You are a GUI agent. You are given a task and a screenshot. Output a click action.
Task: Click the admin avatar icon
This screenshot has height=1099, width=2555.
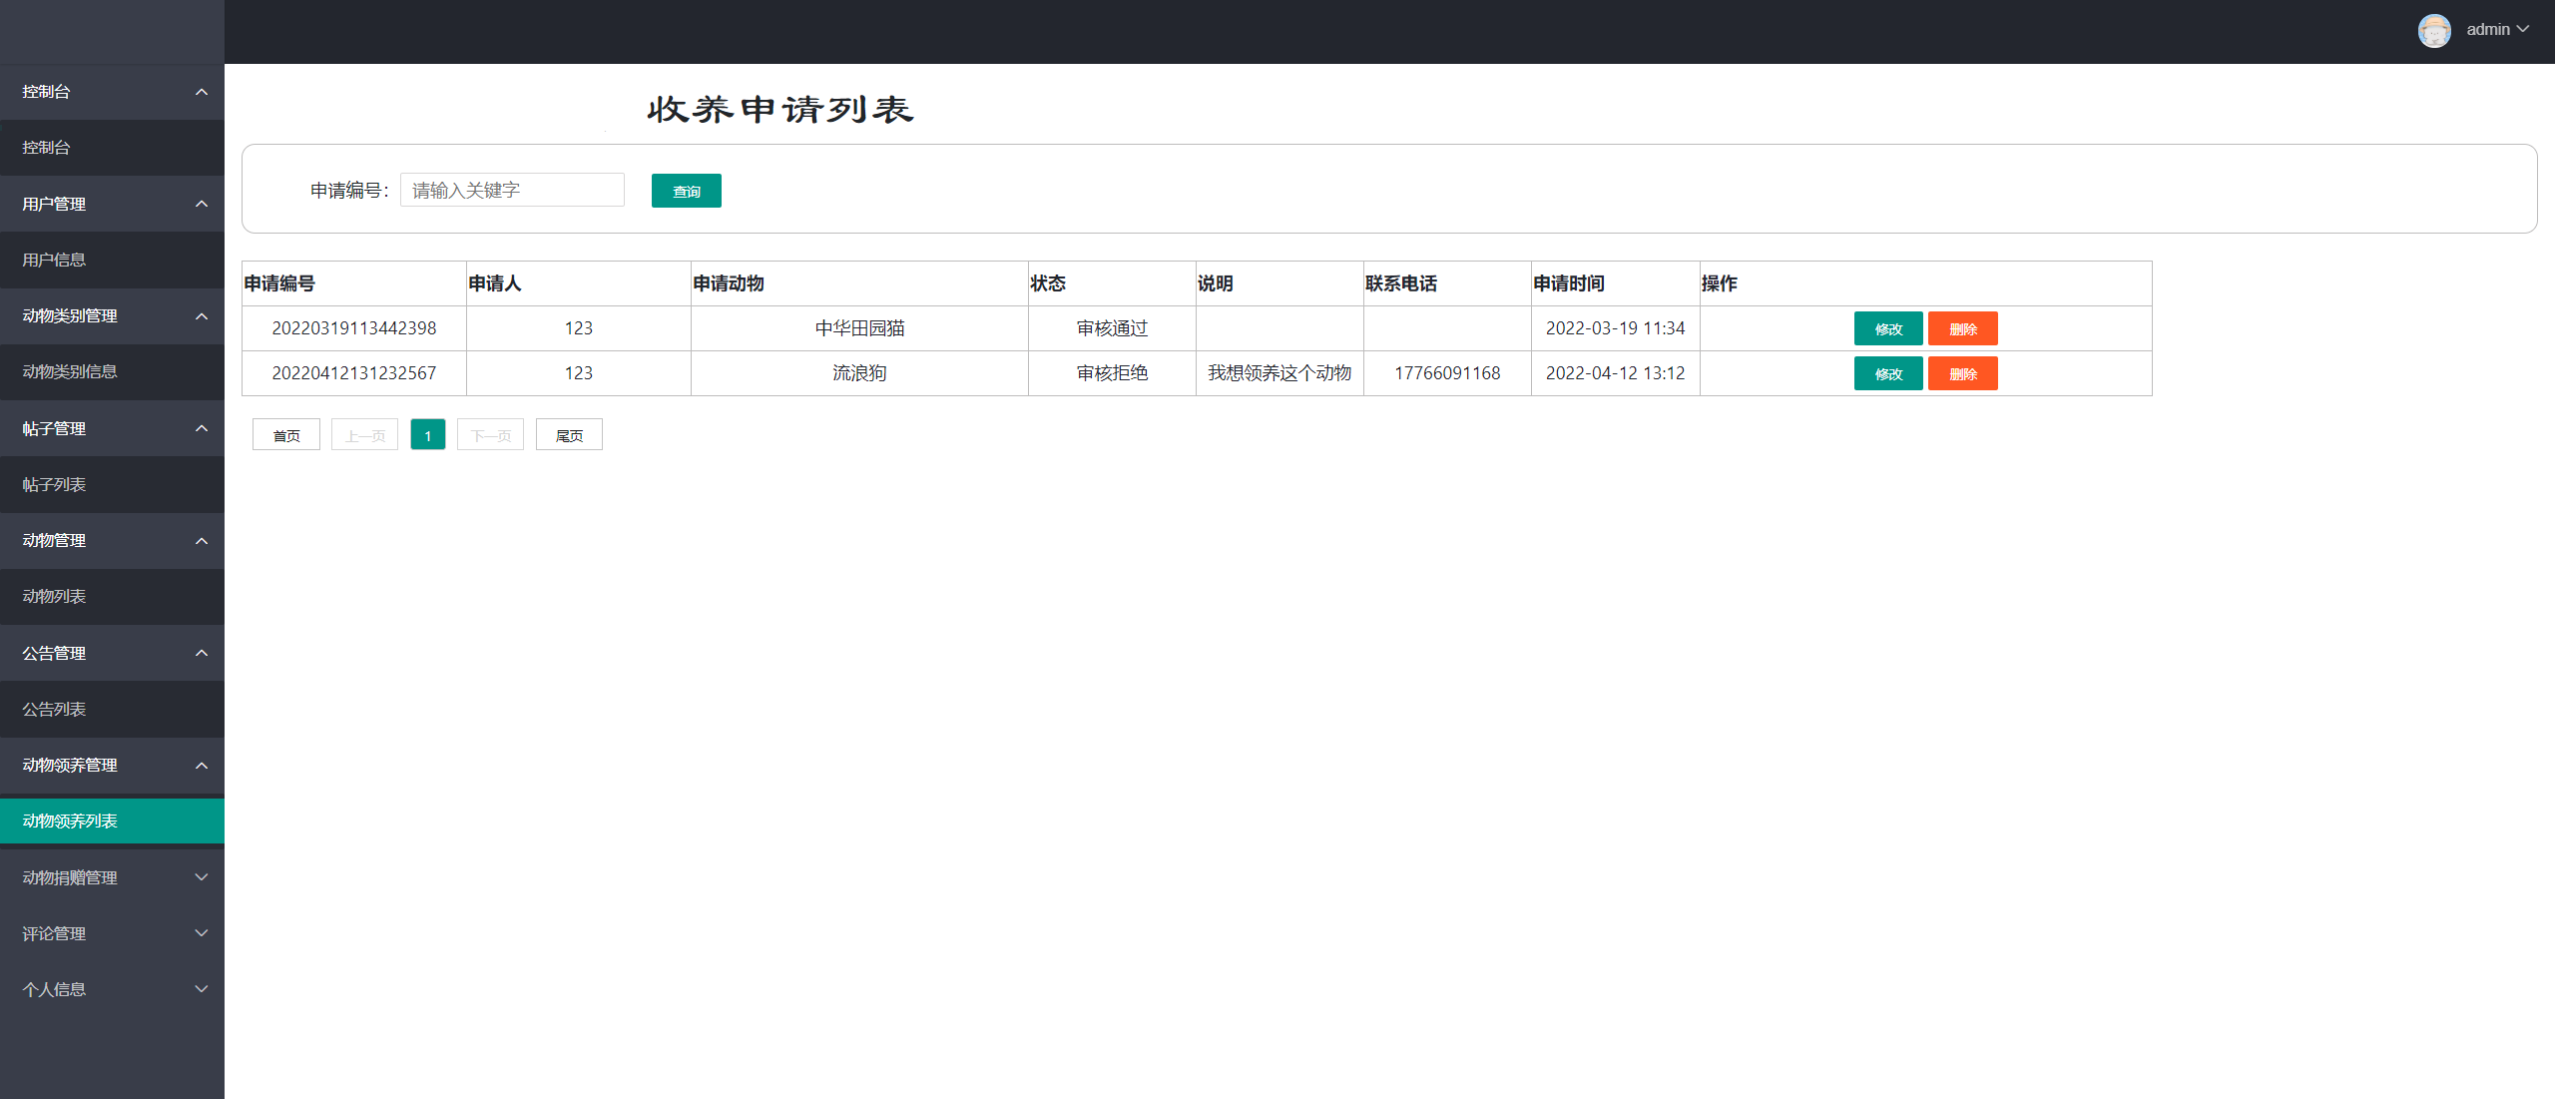2433,30
